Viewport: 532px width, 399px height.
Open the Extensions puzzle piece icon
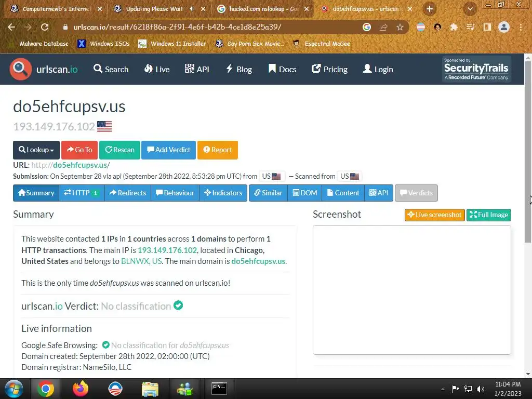click(x=454, y=27)
